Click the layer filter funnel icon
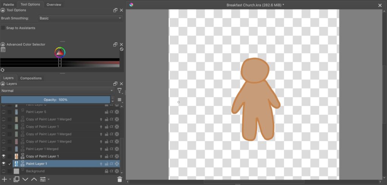The width and height of the screenshot is (387, 185). (x=119, y=91)
